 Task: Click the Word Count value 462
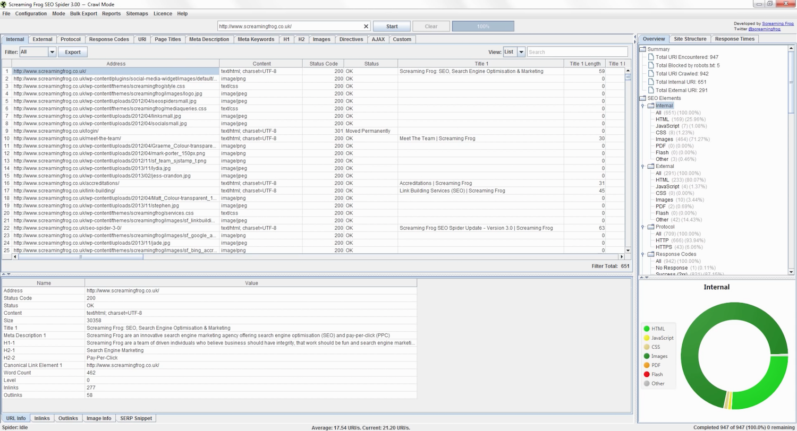click(x=90, y=373)
